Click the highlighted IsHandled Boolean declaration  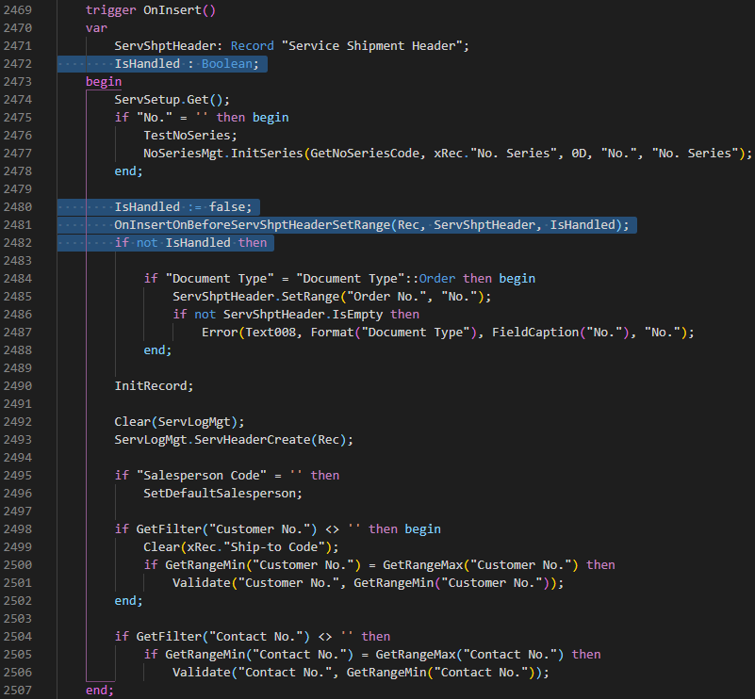coord(170,63)
